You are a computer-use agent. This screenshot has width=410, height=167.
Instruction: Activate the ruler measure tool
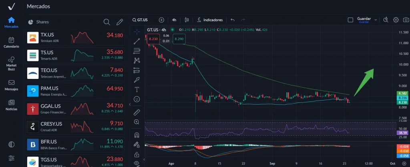(x=137, y=112)
